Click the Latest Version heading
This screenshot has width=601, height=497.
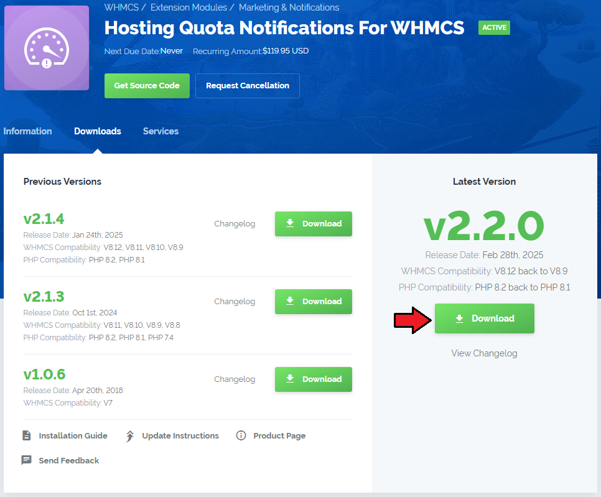tap(484, 182)
